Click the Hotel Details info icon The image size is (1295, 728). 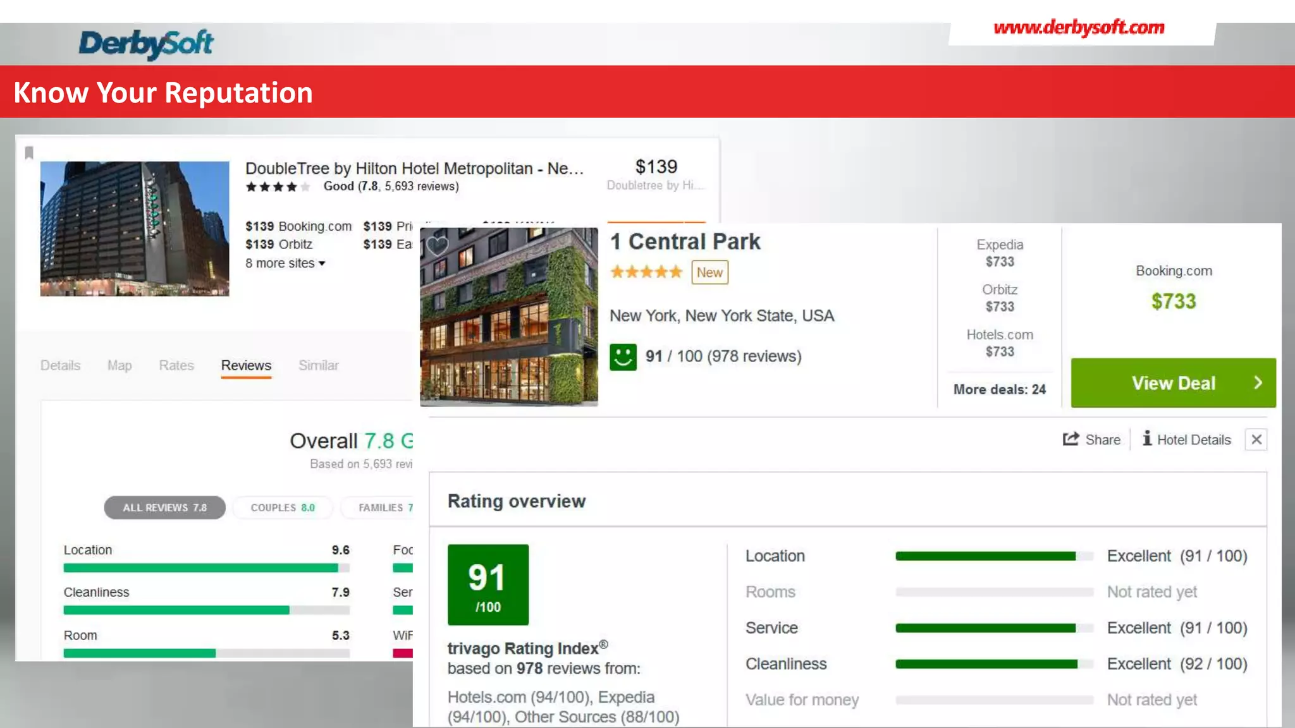(1147, 439)
